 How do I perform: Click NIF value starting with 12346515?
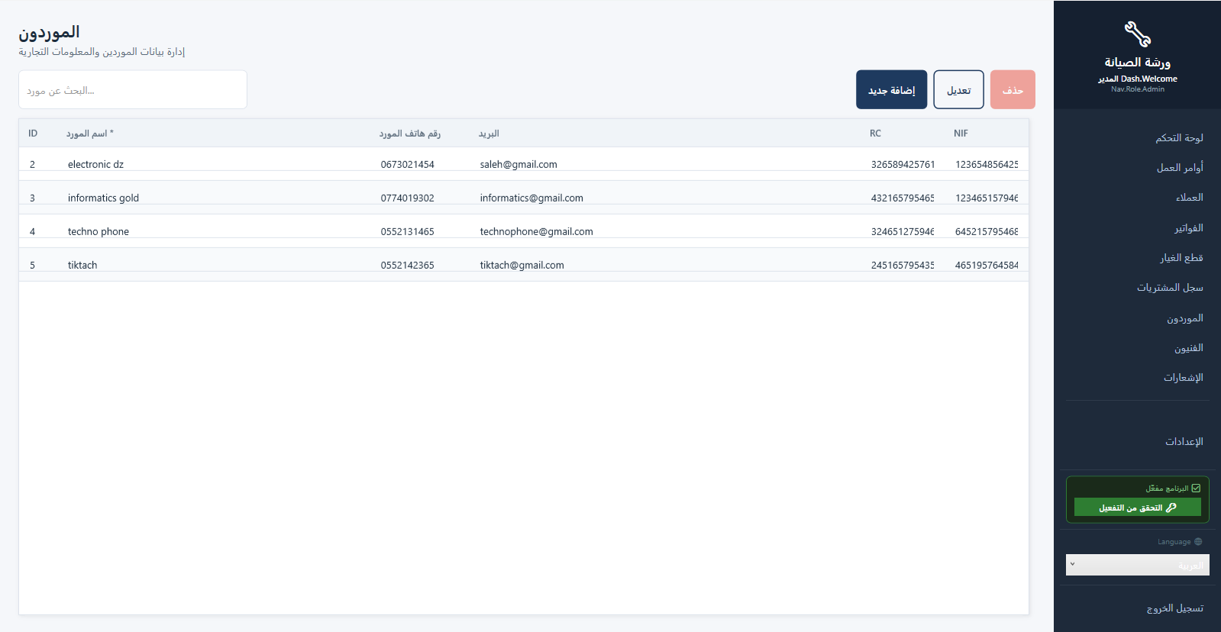[987, 198]
